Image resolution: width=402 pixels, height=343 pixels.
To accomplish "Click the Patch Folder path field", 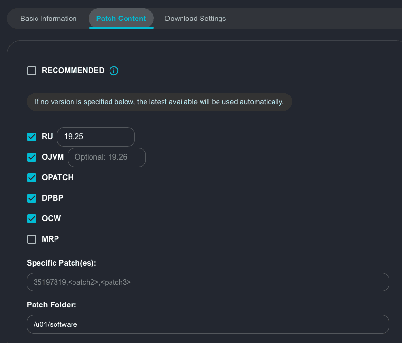I will click(x=208, y=324).
